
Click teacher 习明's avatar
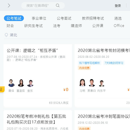[82, 83]
